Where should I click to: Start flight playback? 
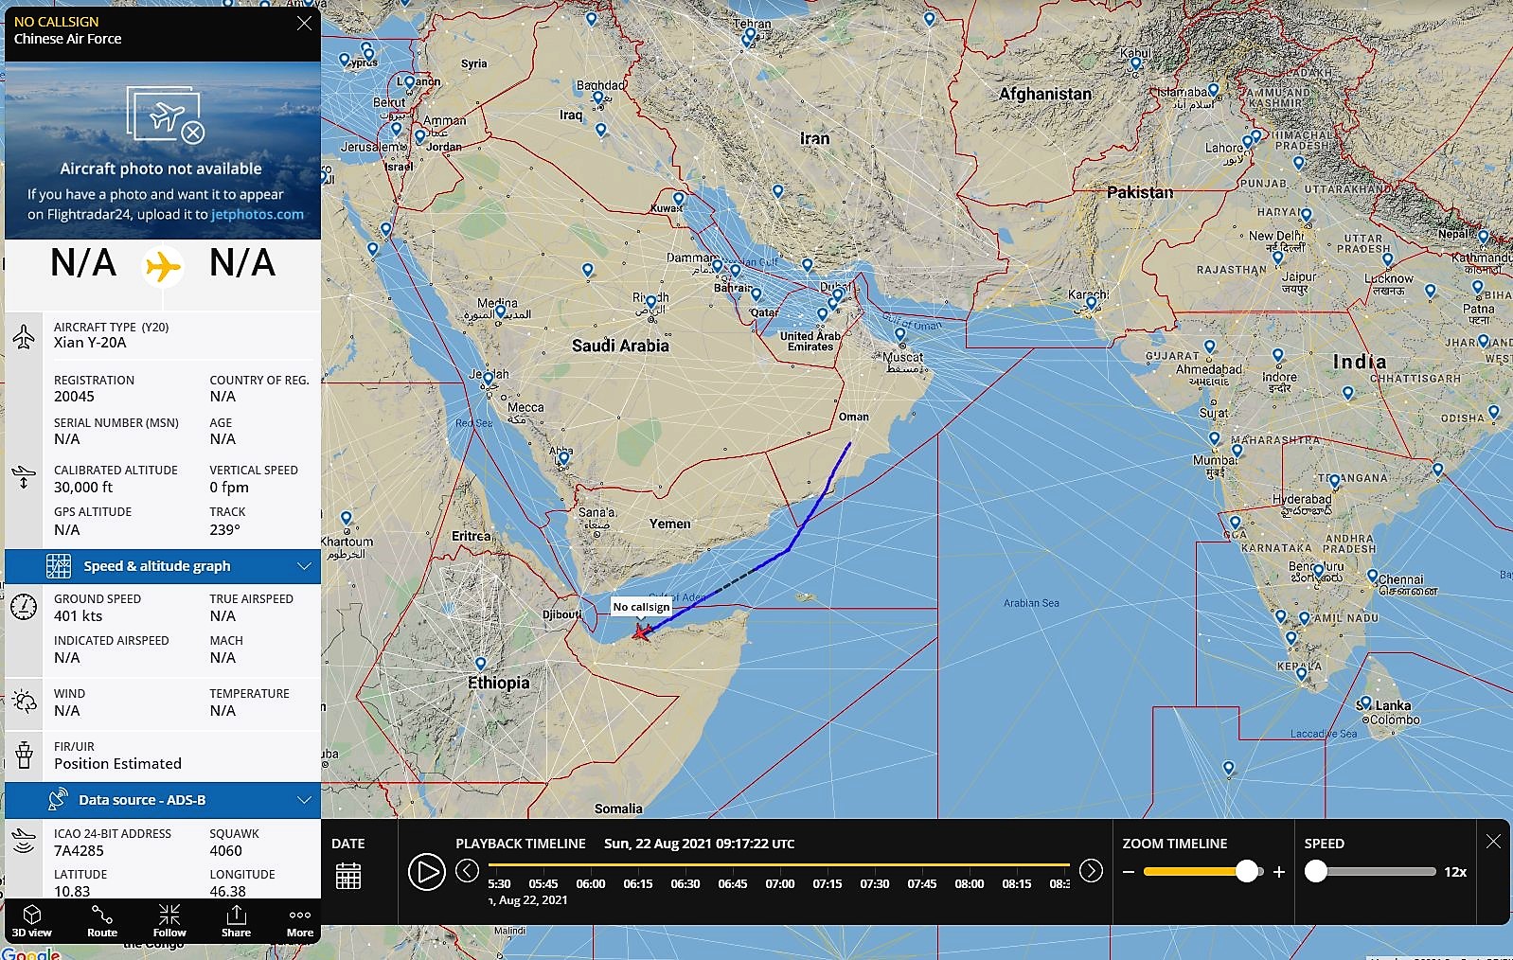pyautogui.click(x=426, y=872)
